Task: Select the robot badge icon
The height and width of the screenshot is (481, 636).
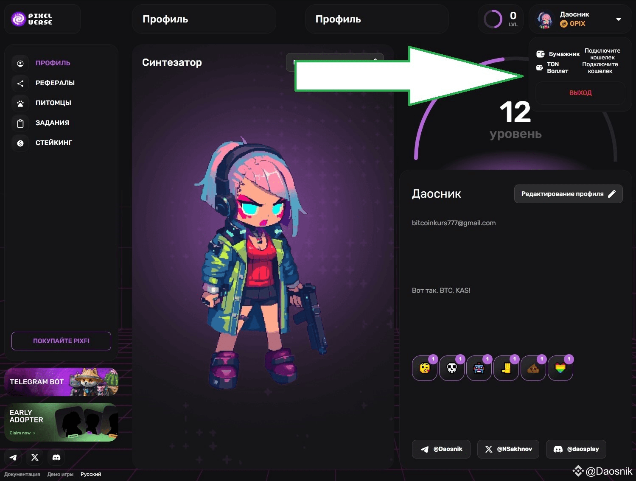Action: click(479, 368)
